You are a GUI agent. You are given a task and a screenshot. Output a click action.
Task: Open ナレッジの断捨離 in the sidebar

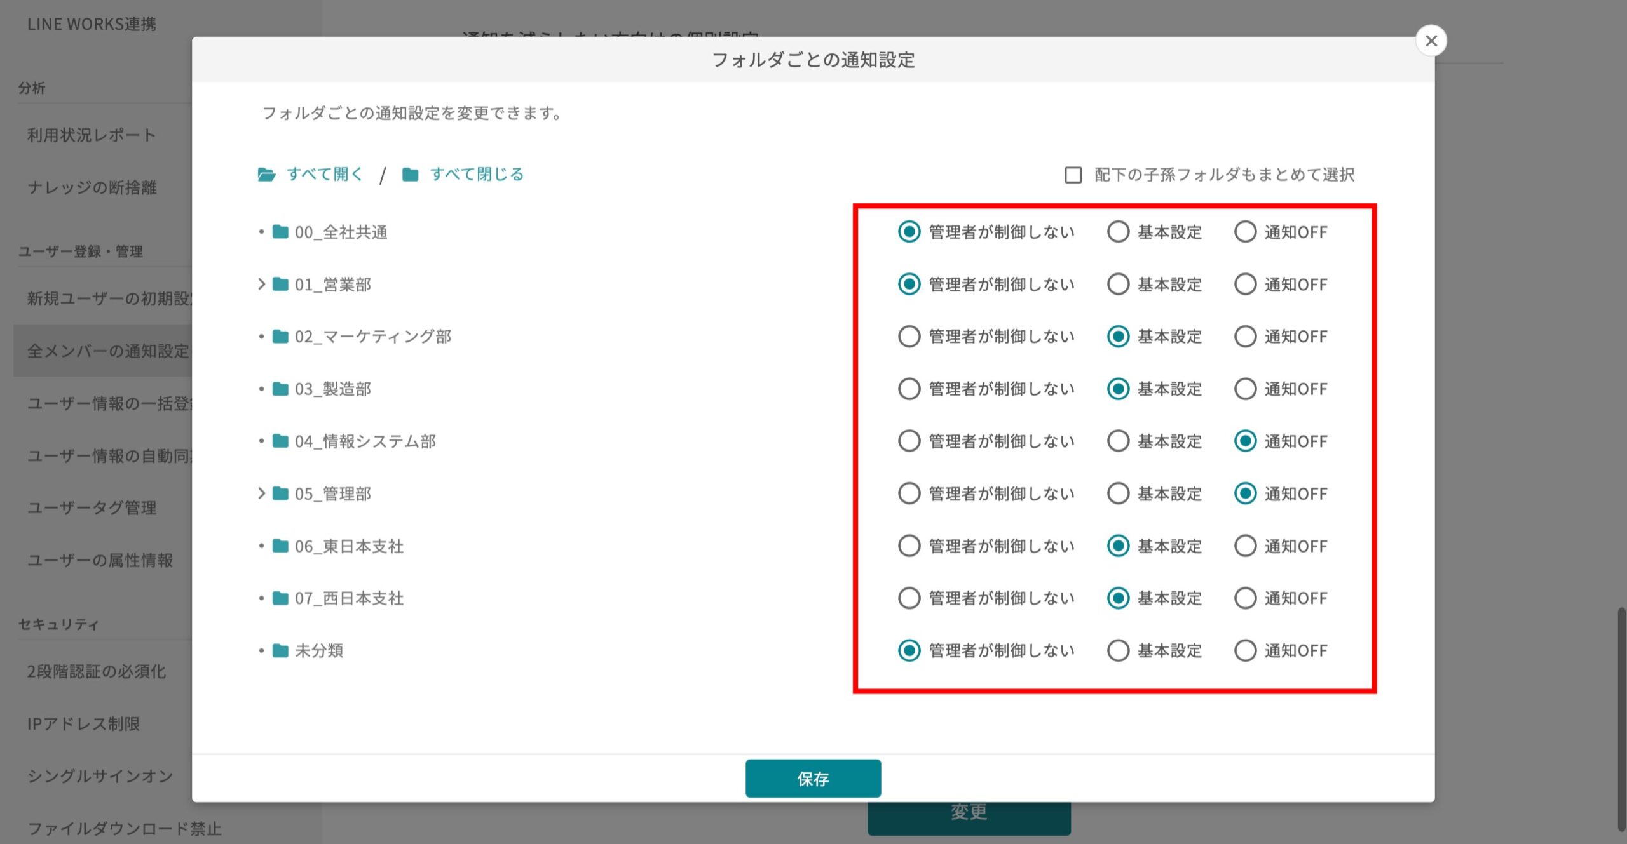pos(92,187)
